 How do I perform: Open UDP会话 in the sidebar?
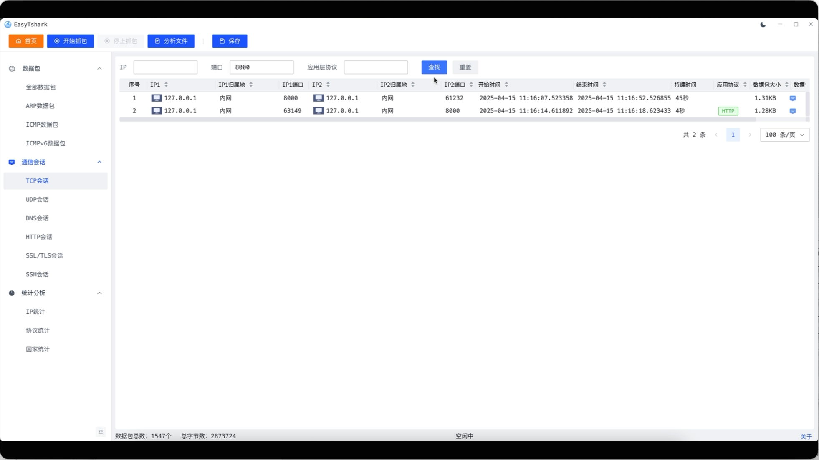click(x=37, y=200)
